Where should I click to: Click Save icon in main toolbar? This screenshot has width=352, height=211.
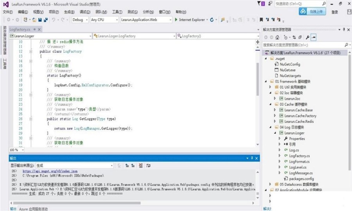pos(40,20)
